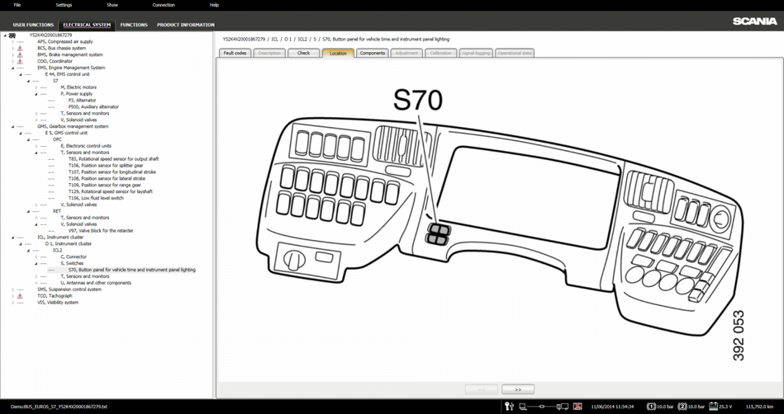
Task: Expand the VIS, Visibility system node
Action: [12, 303]
